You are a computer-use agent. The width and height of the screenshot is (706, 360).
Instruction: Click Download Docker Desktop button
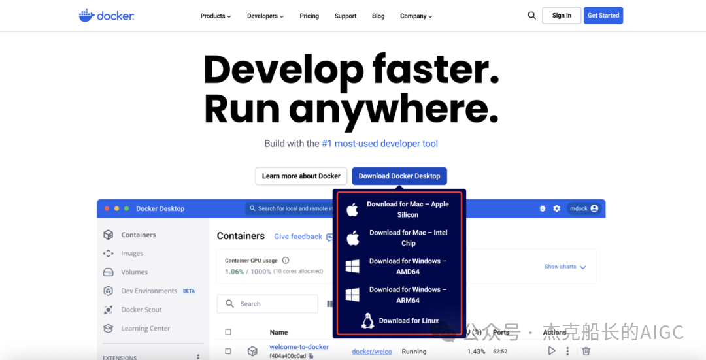pos(399,176)
